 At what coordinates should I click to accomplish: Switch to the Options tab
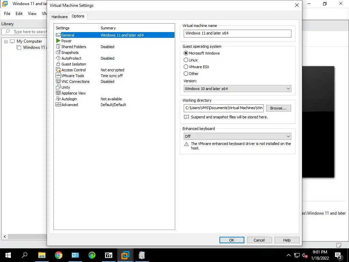[x=78, y=16]
